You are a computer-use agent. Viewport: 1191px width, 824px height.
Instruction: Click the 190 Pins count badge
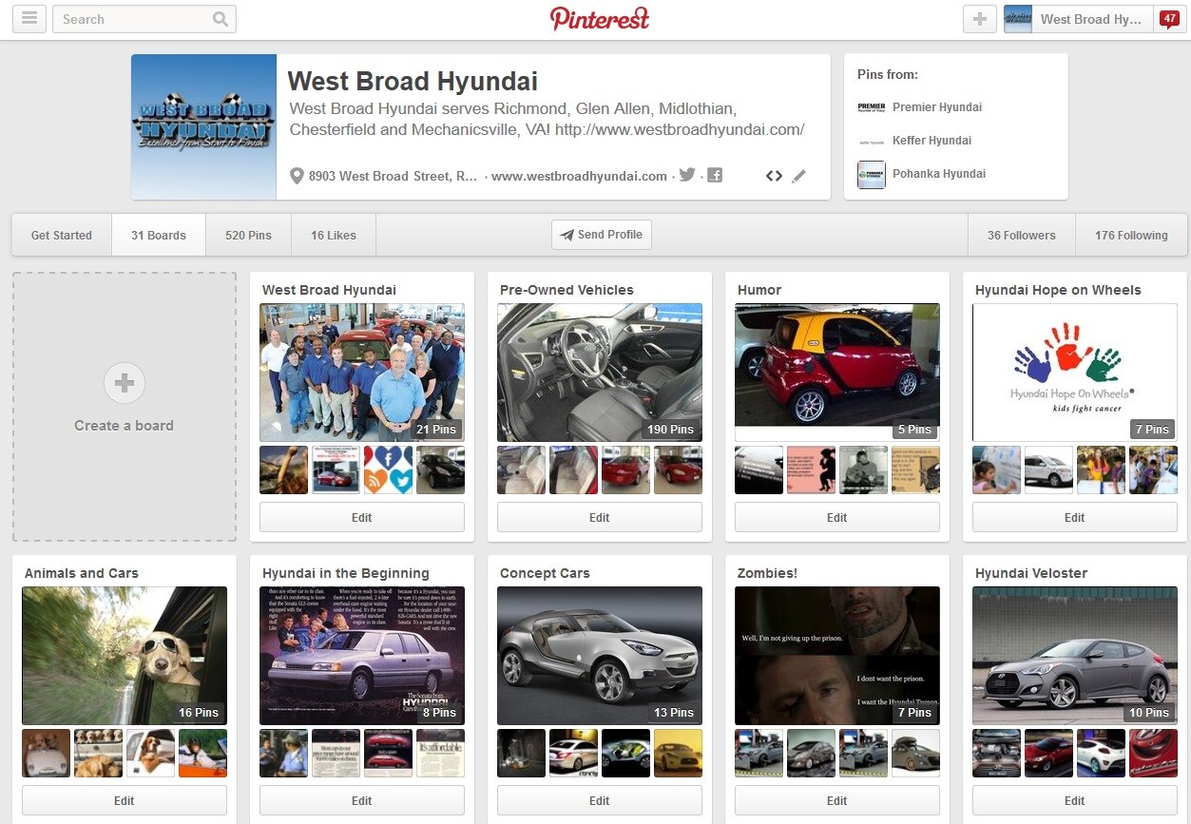point(671,430)
